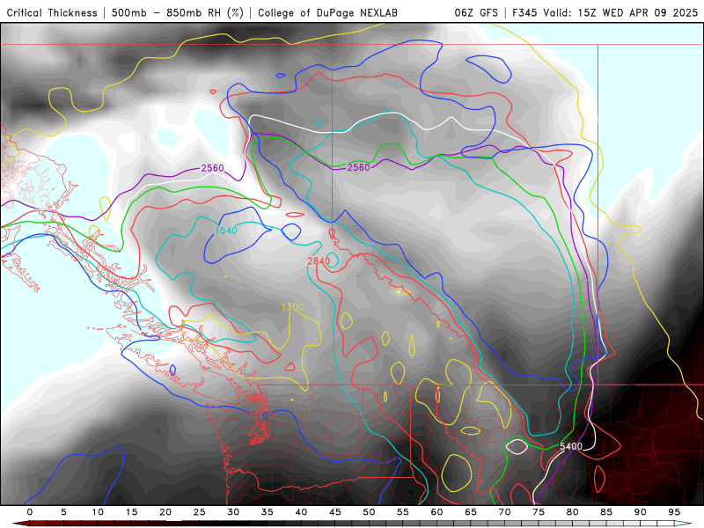The image size is (704, 528).
Task: Click the "F345 Valid: 15Z WED APR 09 2025" text
Action: 605,12
